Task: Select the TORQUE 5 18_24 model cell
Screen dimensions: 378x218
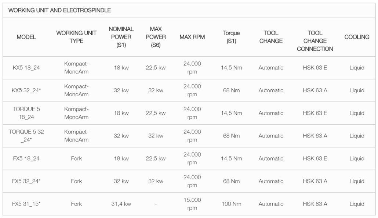Action: pyautogui.click(x=26, y=113)
